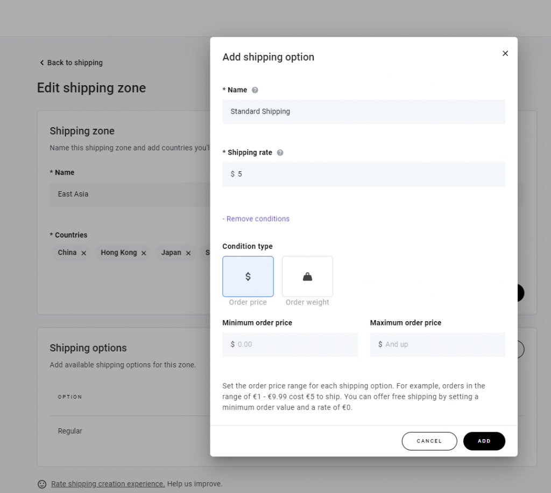This screenshot has width=551, height=493.
Task: Close the Add shipping option dialog
Action: pyautogui.click(x=505, y=53)
